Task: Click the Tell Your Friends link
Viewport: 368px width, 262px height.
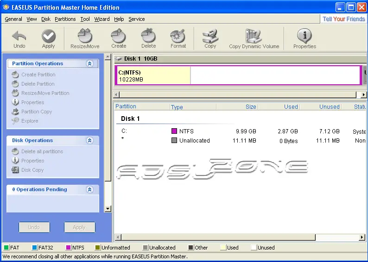Action: click(343, 19)
